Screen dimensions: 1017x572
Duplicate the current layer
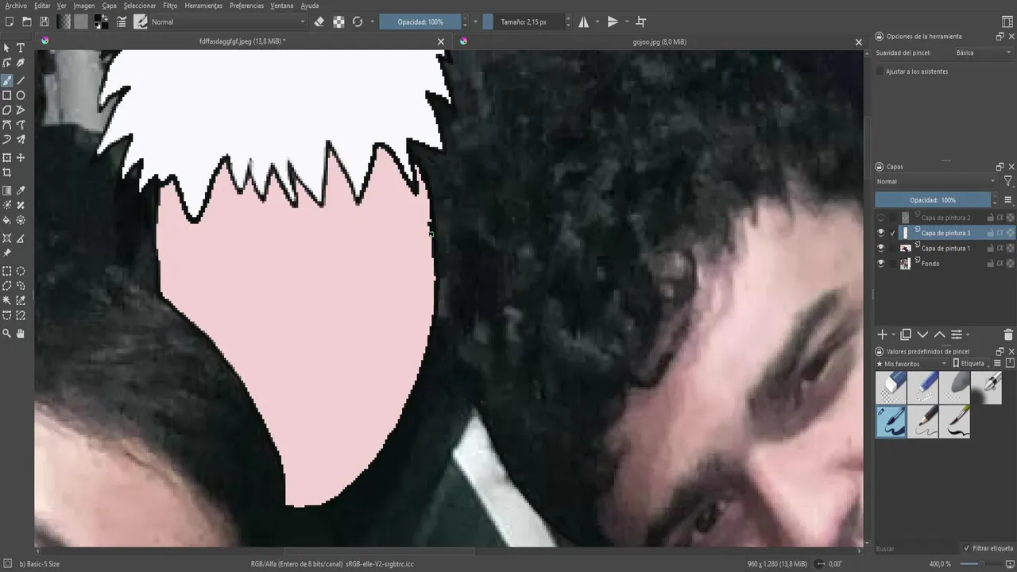[x=906, y=334]
